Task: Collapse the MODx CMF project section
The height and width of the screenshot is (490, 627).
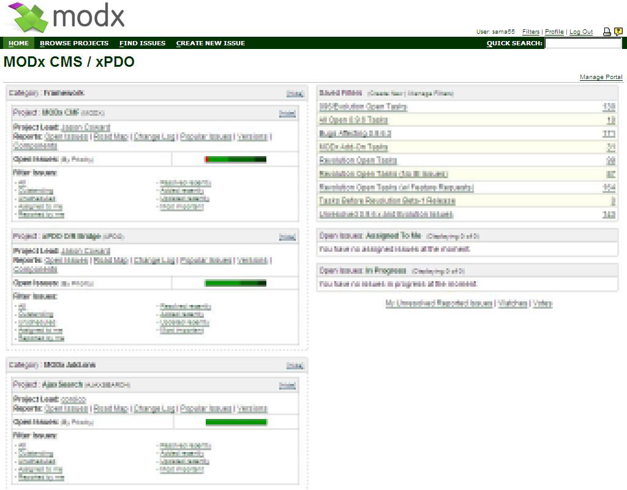Action: 287,114
